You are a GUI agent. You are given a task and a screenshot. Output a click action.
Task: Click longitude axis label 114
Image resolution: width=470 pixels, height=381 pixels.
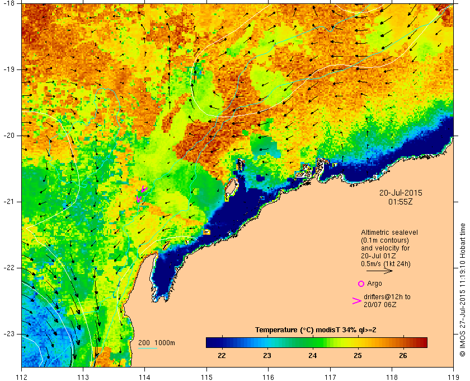[145, 377]
